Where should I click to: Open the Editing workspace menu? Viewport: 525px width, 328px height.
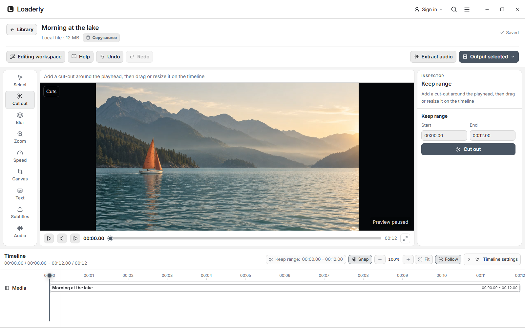pos(36,57)
